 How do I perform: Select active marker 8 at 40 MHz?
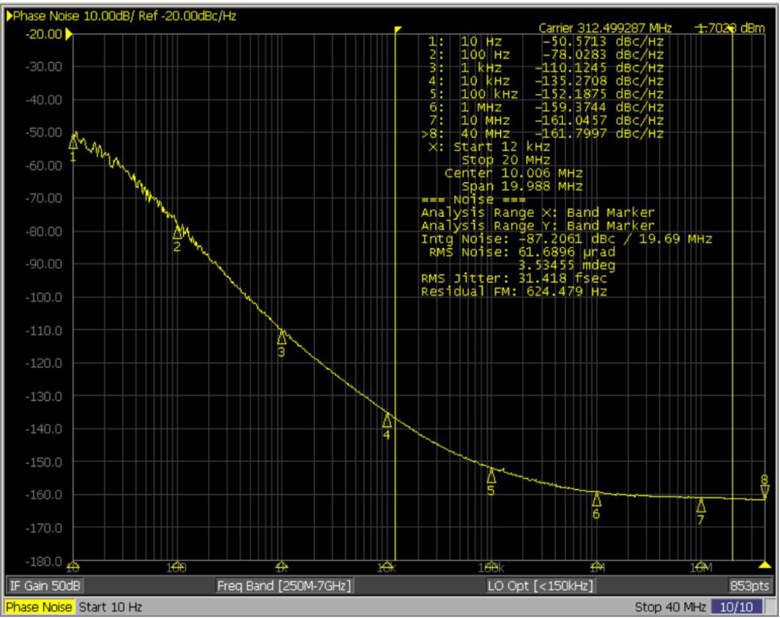765,491
